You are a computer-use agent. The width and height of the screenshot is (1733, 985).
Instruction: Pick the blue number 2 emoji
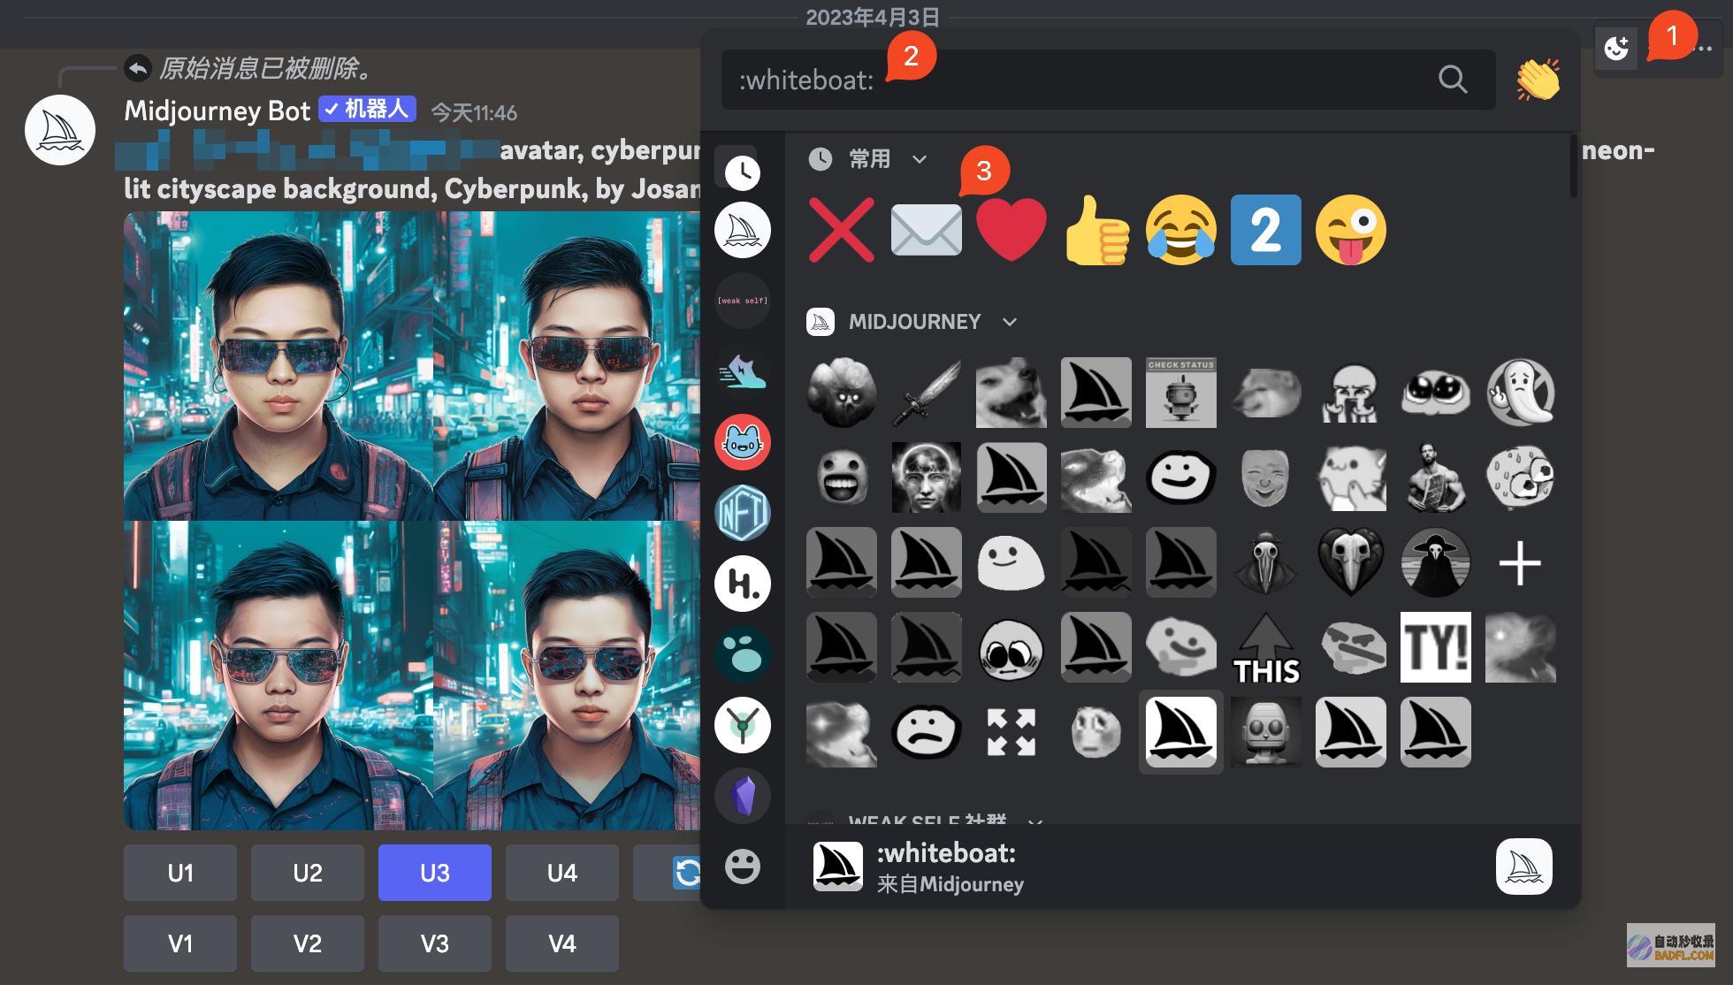(1265, 231)
